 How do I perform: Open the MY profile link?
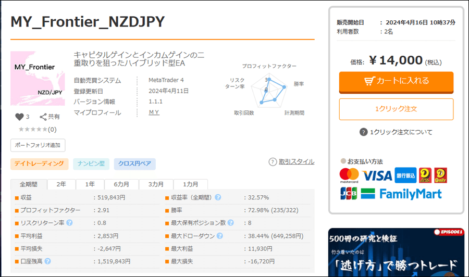click(x=154, y=112)
